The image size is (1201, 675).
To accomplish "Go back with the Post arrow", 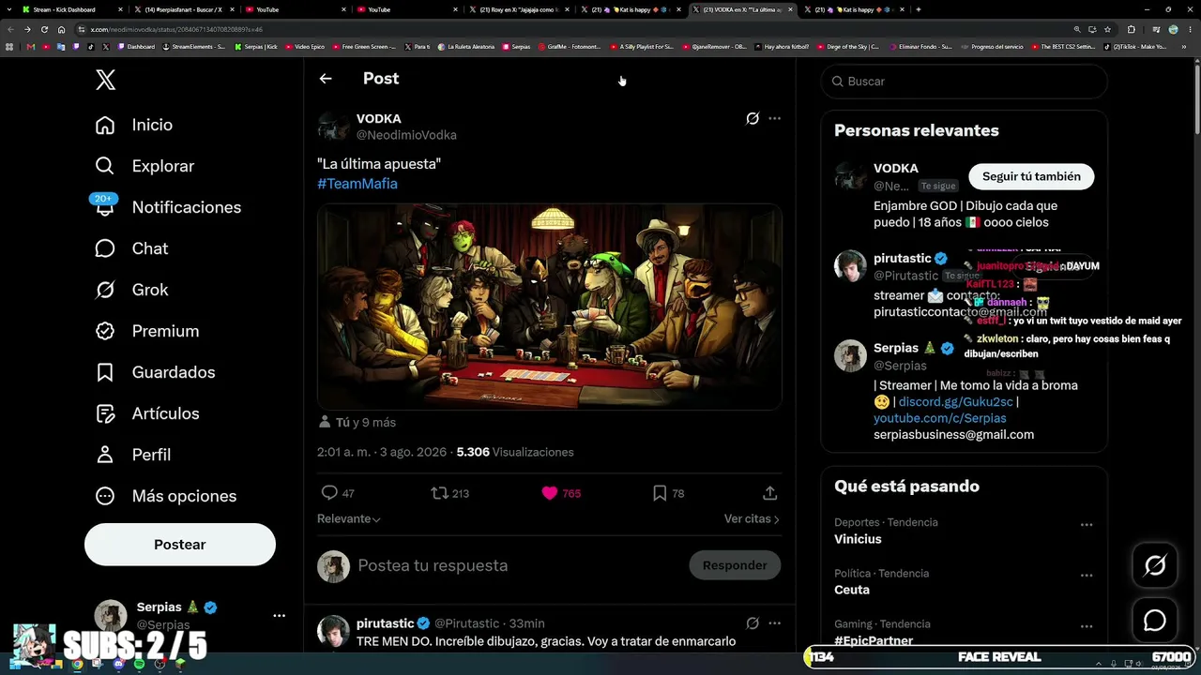I will point(326,79).
